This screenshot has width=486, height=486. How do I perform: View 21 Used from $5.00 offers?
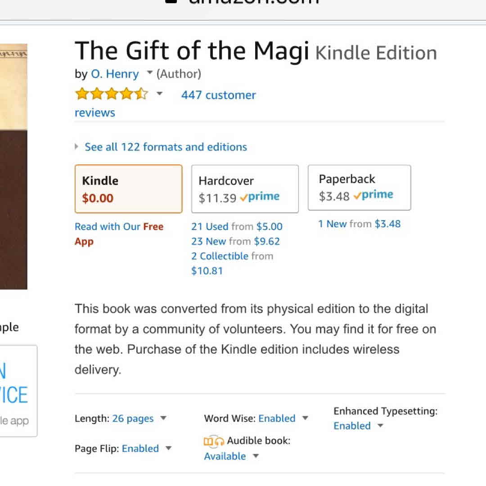tap(237, 227)
